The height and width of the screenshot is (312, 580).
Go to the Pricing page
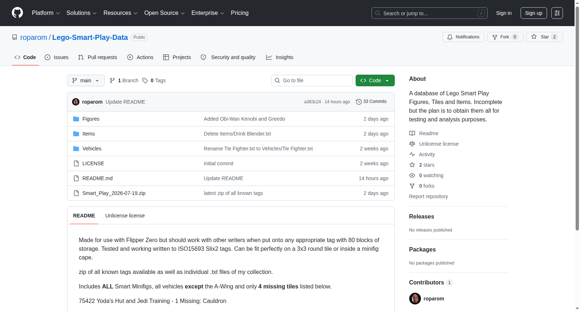click(240, 13)
